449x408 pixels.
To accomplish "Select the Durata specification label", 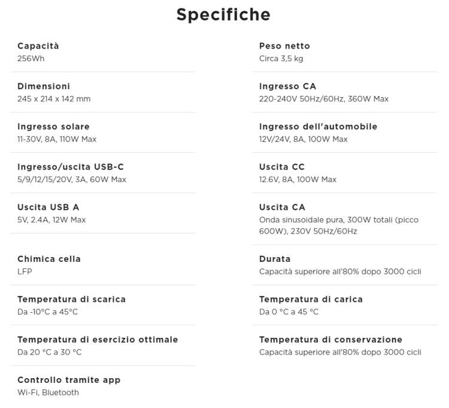I will pyautogui.click(x=275, y=259).
